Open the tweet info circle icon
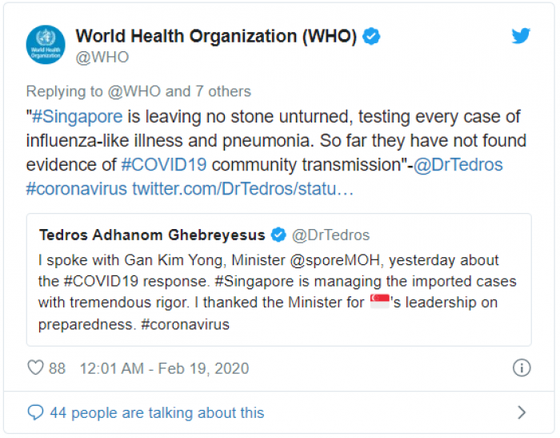The height and width of the screenshot is (438, 560). (x=521, y=368)
